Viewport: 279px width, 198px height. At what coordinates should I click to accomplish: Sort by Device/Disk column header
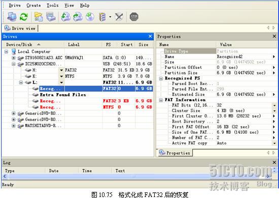click(x=33, y=45)
